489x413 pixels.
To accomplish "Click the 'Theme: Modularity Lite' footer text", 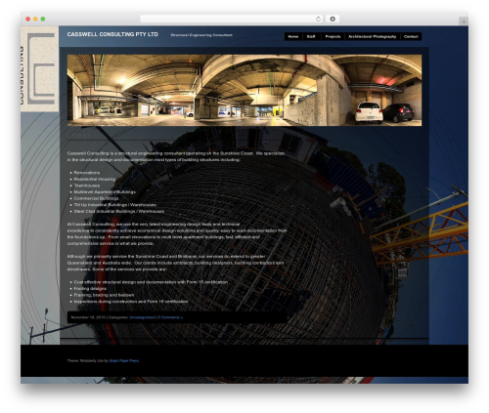I will [85, 360].
